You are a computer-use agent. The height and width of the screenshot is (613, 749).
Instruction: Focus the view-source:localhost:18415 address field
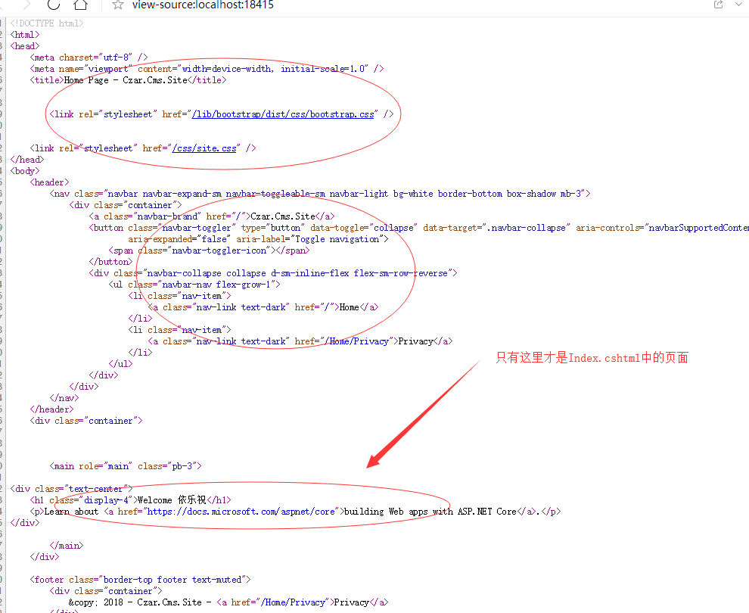(x=203, y=5)
